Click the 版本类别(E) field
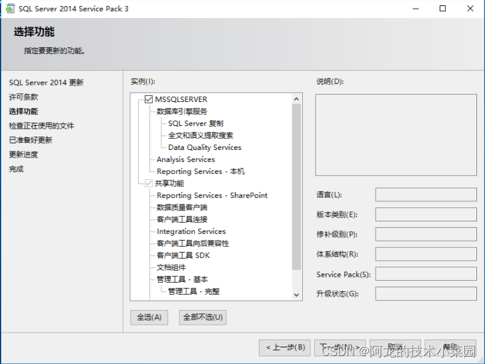 pyautogui.click(x=426, y=215)
